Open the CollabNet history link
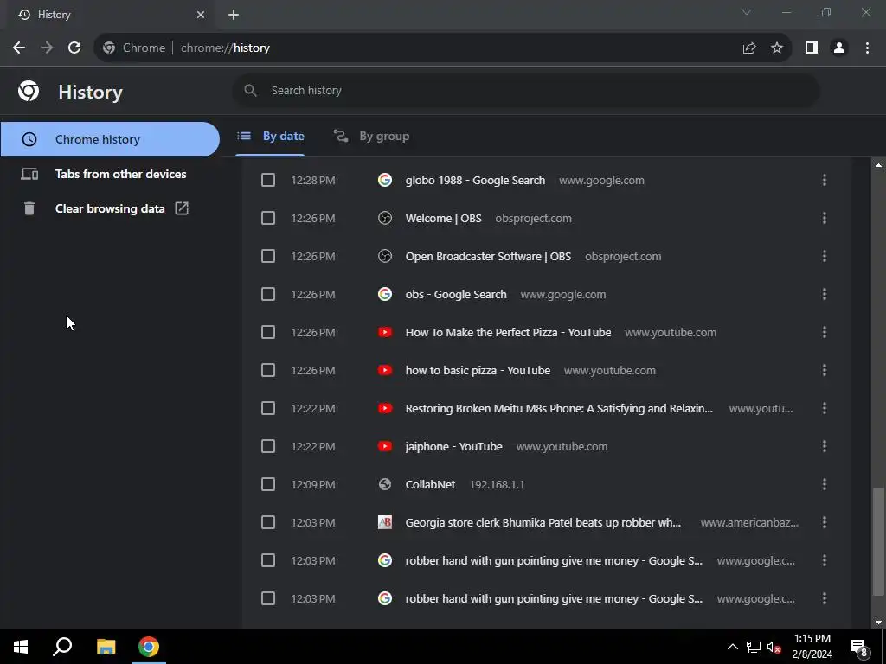This screenshot has width=886, height=664. 430,484
